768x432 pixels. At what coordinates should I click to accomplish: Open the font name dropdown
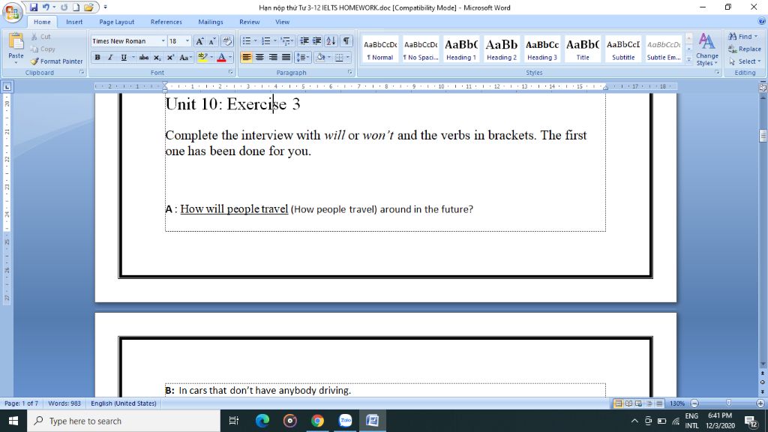(x=163, y=41)
